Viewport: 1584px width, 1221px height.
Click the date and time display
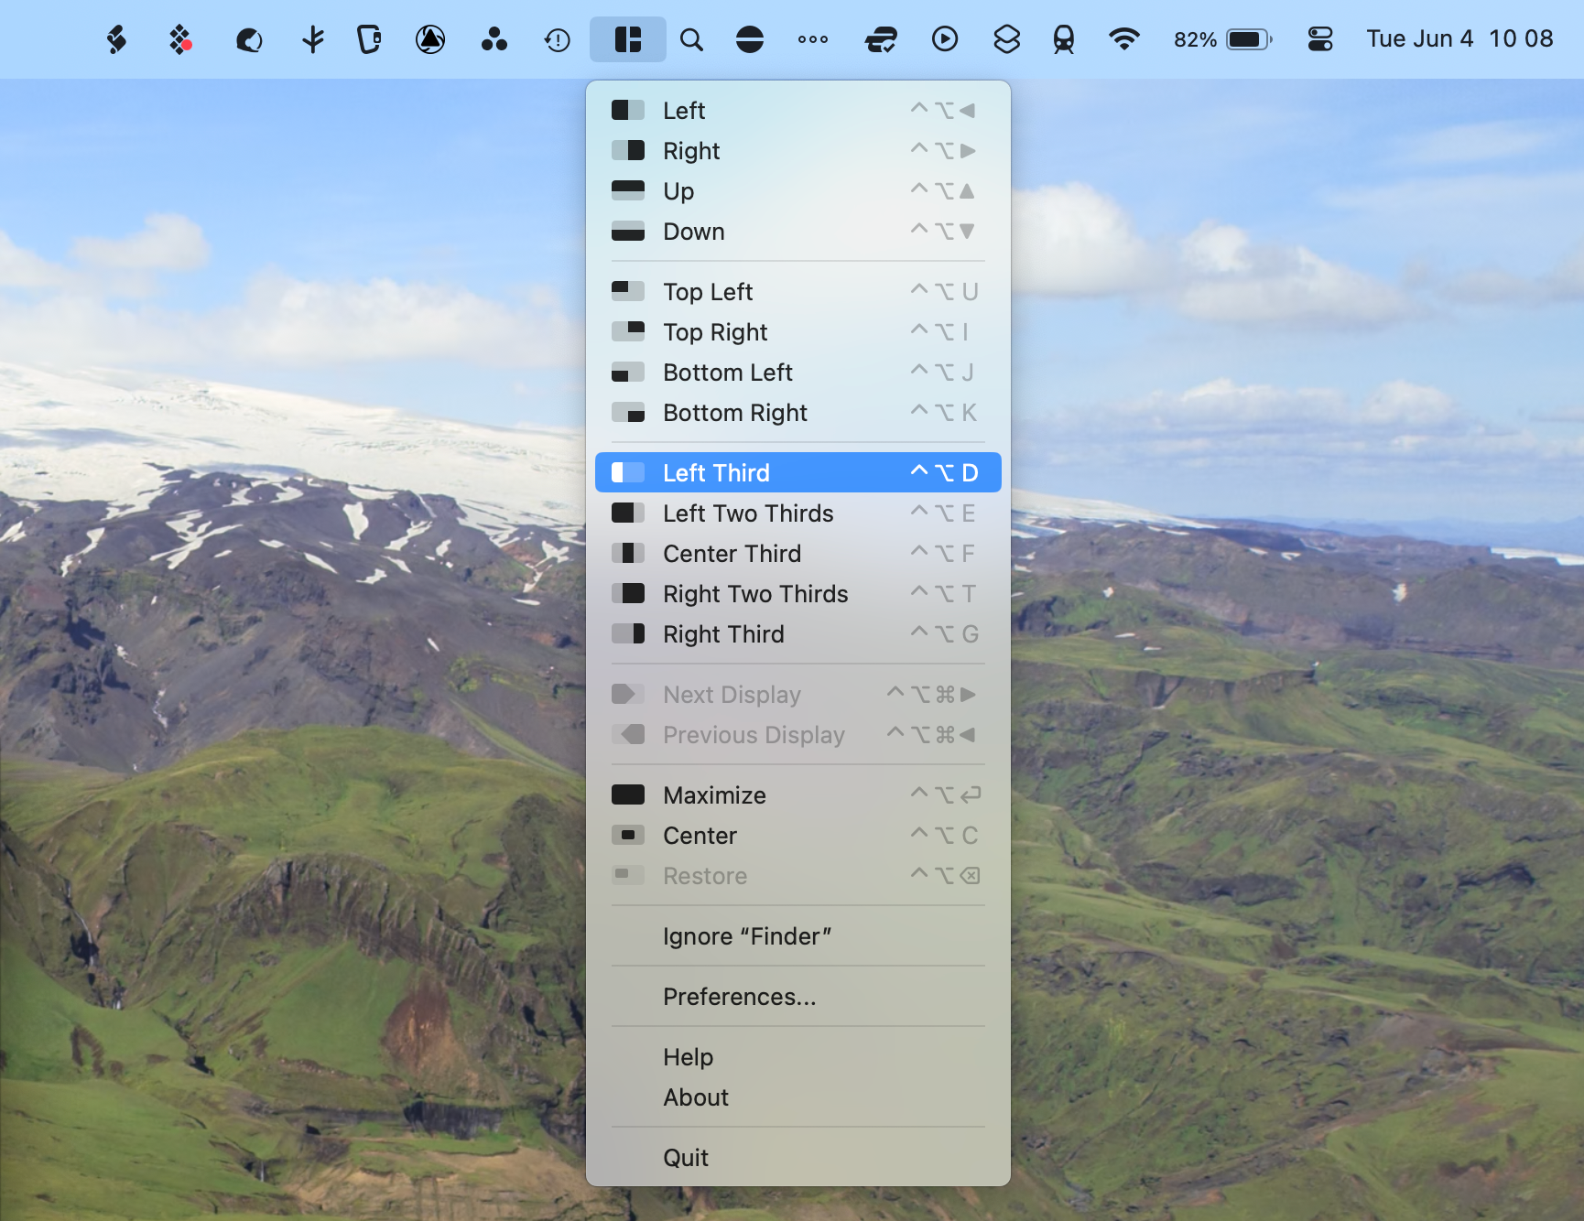pyautogui.click(x=1459, y=39)
